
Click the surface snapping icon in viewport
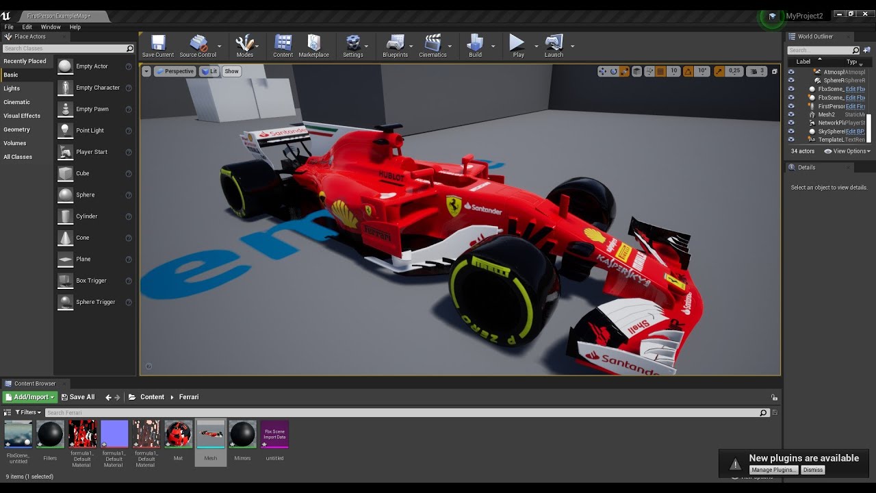pos(649,71)
